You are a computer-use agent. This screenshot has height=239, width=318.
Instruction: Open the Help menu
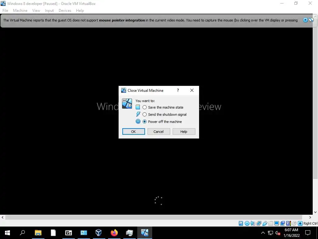point(80,11)
